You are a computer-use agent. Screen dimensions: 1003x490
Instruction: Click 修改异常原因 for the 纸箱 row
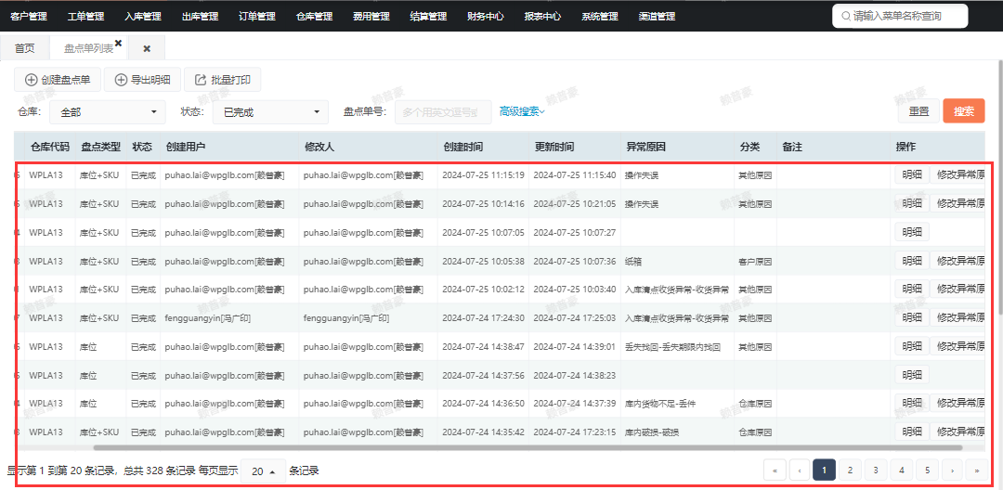957,261
